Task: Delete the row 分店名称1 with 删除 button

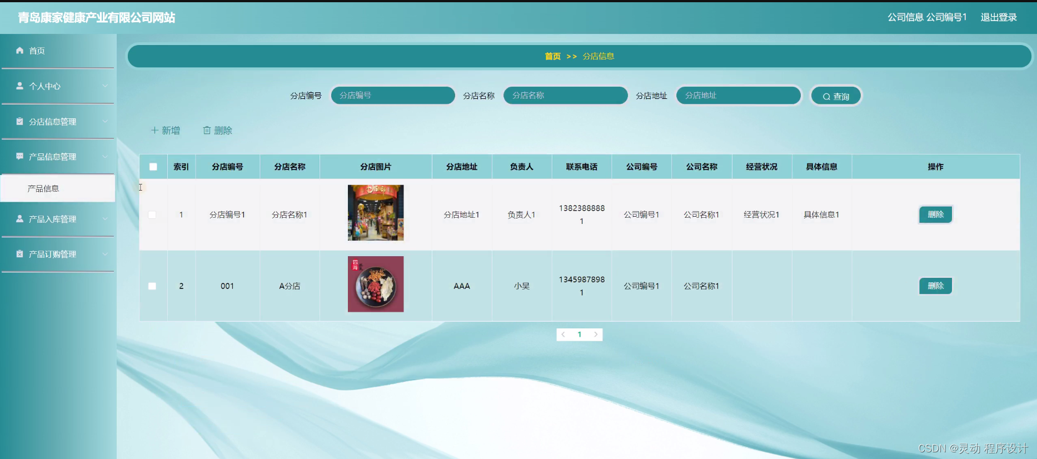Action: (x=935, y=214)
